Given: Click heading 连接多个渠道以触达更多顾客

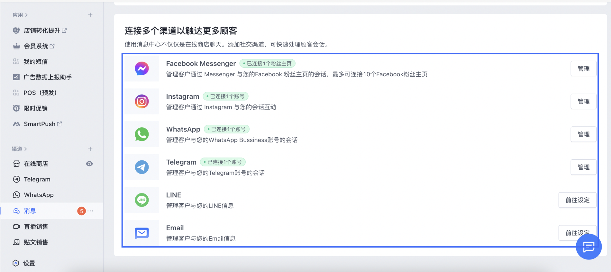Looking at the screenshot, I should (181, 31).
